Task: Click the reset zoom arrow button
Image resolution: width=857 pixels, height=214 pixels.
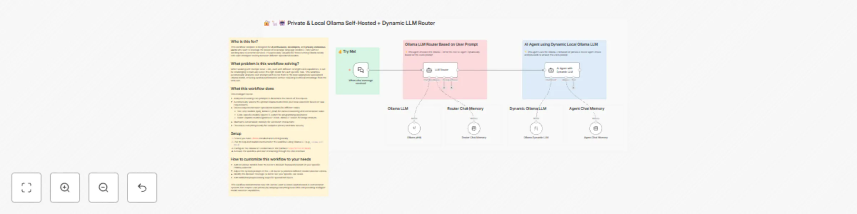Action: 142,188
